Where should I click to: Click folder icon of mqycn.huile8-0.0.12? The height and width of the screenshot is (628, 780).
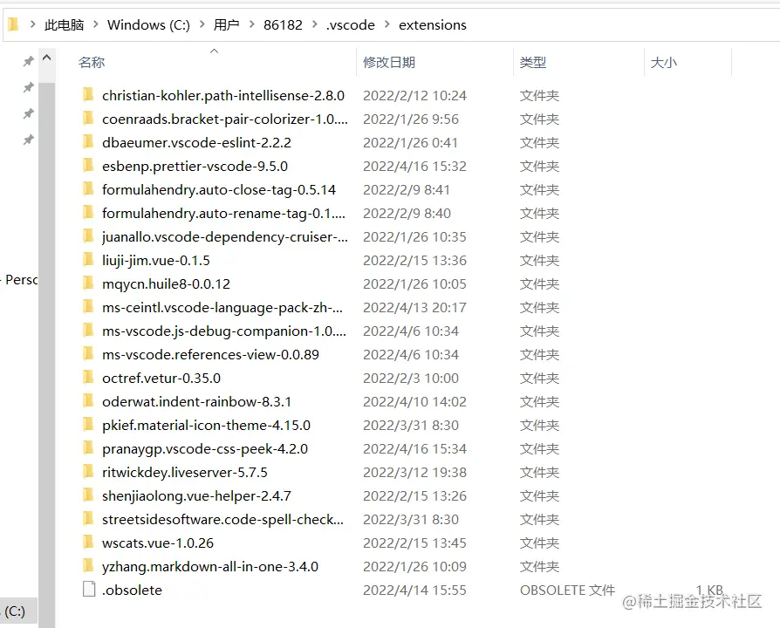(88, 283)
